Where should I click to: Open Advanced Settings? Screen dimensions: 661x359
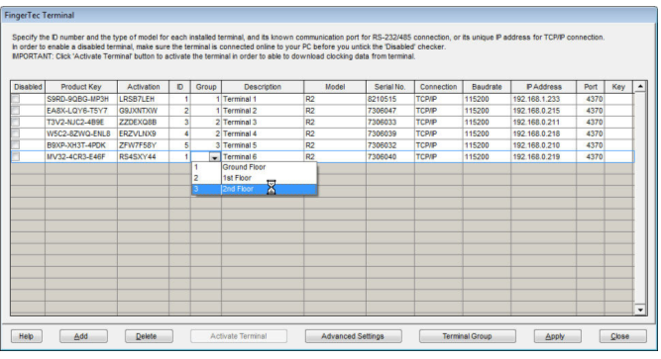[353, 336]
